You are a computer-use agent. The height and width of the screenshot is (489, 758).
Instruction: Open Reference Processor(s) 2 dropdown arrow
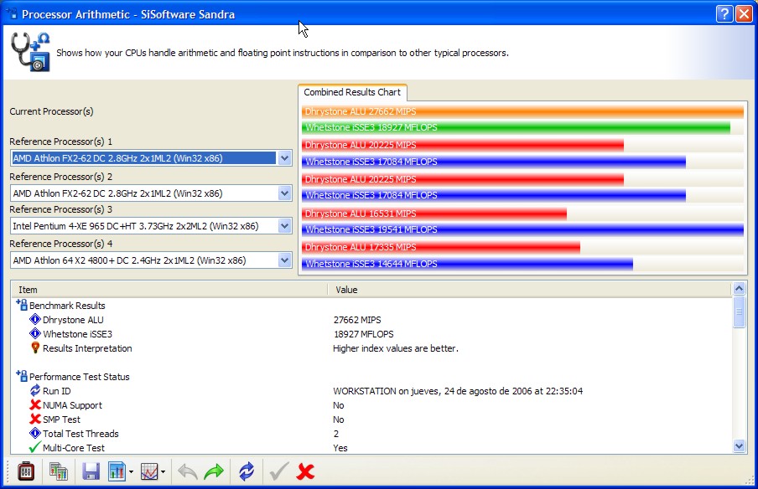(285, 193)
